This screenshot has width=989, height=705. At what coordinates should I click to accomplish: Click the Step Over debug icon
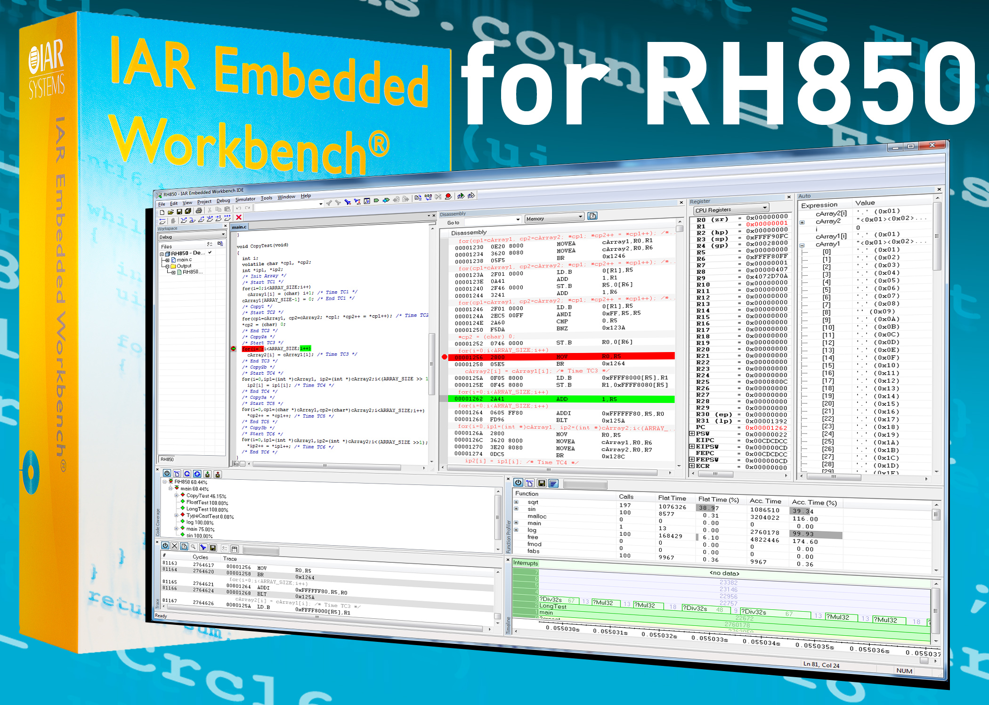pyautogui.click(x=184, y=220)
